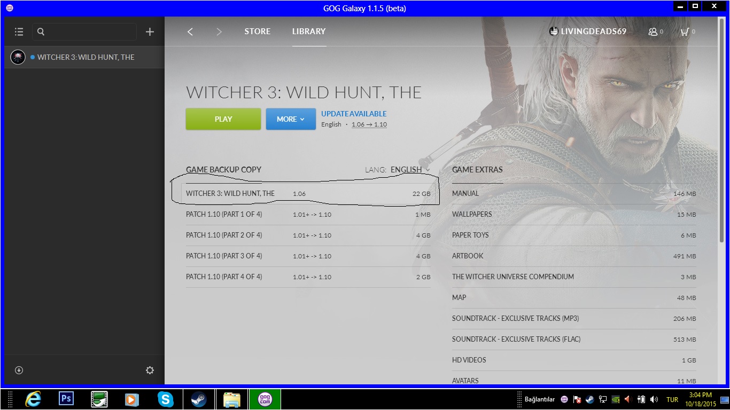Click the Witcher 3 game icon in sidebar

point(18,57)
